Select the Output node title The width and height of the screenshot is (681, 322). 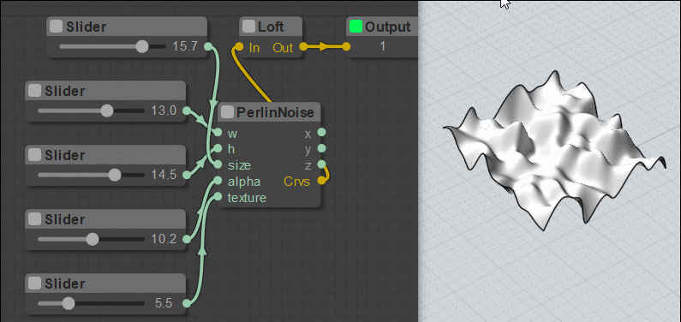click(387, 27)
